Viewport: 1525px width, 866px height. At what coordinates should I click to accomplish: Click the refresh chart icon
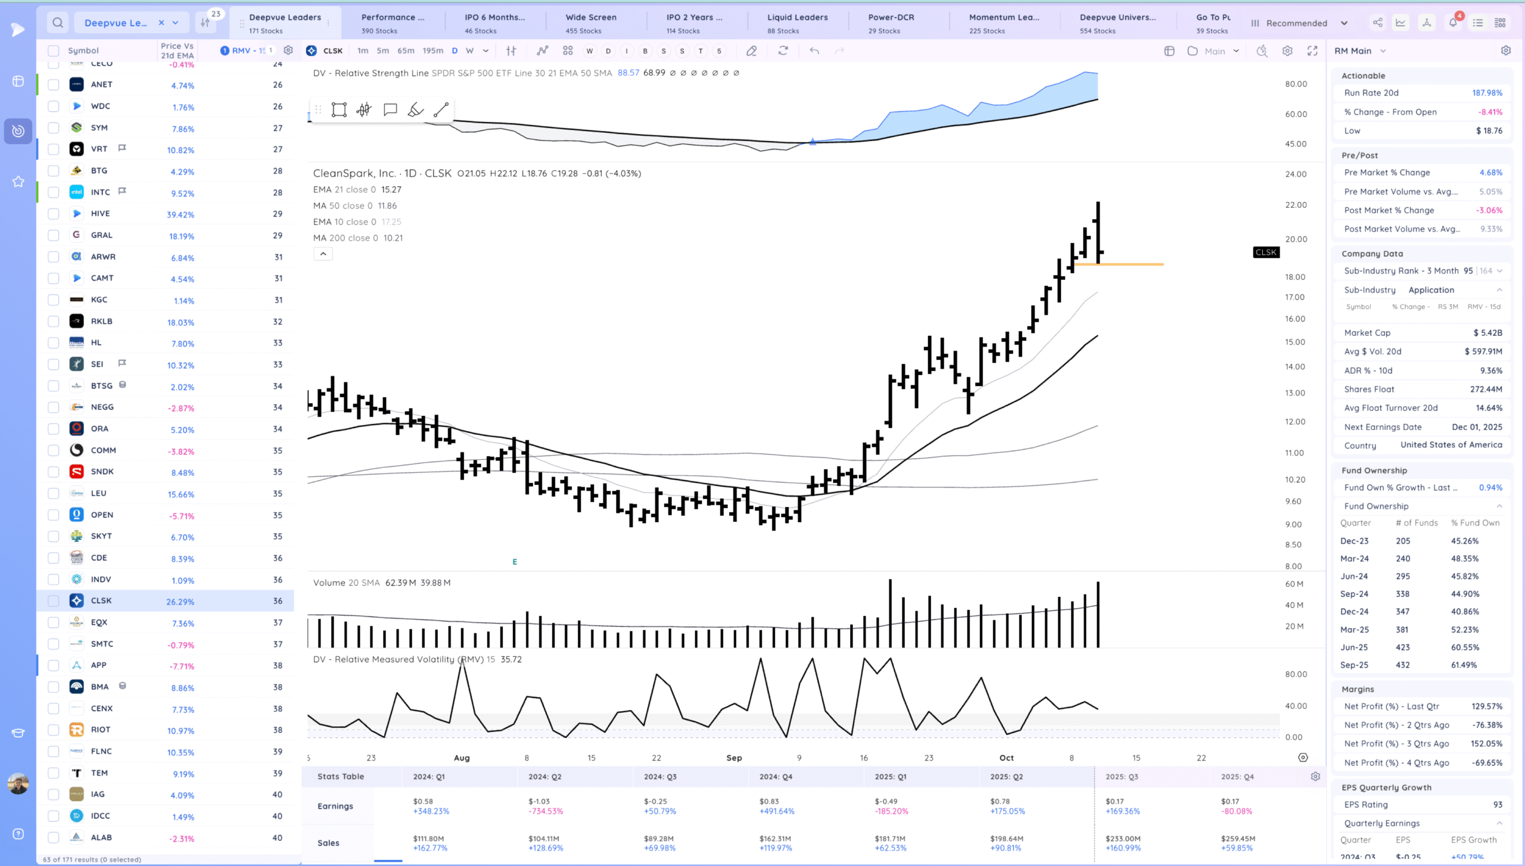tap(783, 51)
